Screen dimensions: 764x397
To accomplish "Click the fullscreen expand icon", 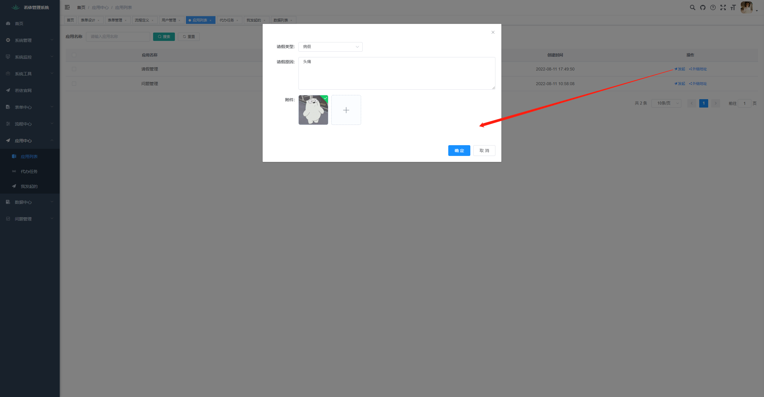I will 723,7.
